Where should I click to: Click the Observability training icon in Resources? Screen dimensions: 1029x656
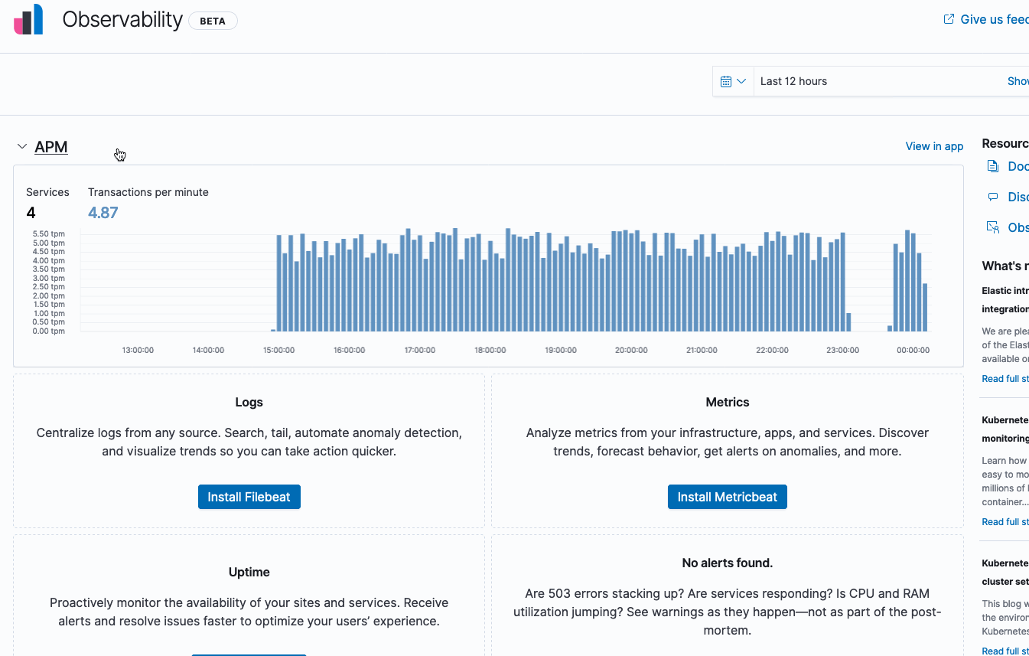992,227
